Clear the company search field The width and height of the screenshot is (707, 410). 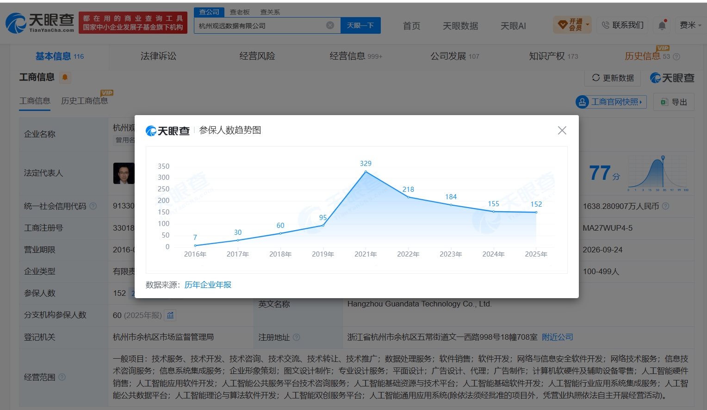(x=330, y=25)
